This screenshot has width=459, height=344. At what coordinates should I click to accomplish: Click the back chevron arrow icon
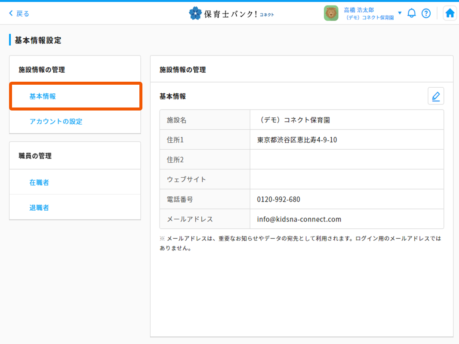[x=11, y=13]
